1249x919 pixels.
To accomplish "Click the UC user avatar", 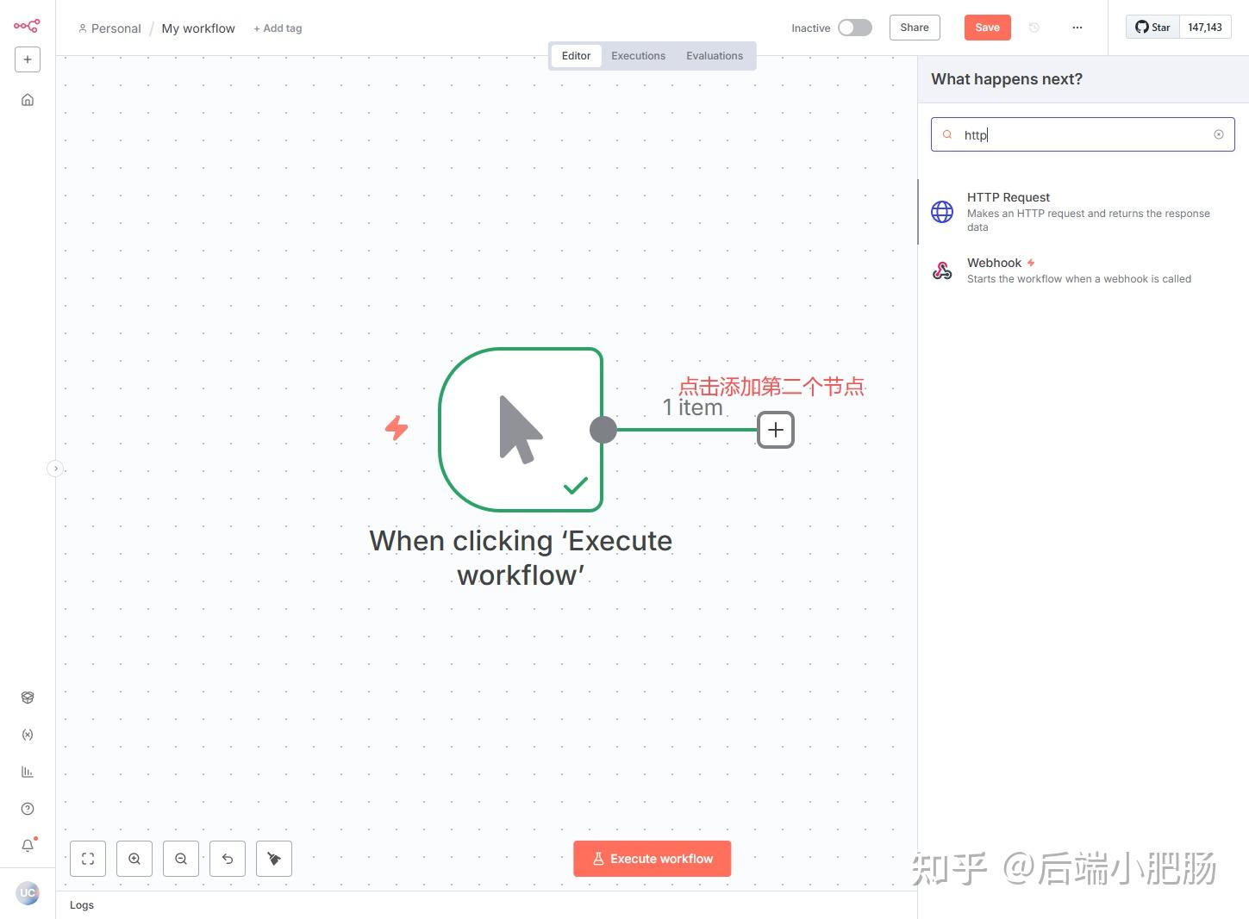I will click(x=28, y=892).
